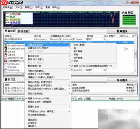
Task: Select the first QQ.exe penguin icon
Action: pyautogui.click(x=6, y=51)
